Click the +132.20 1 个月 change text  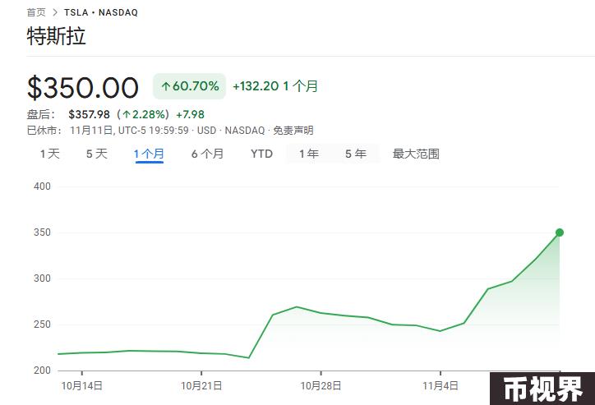click(275, 86)
